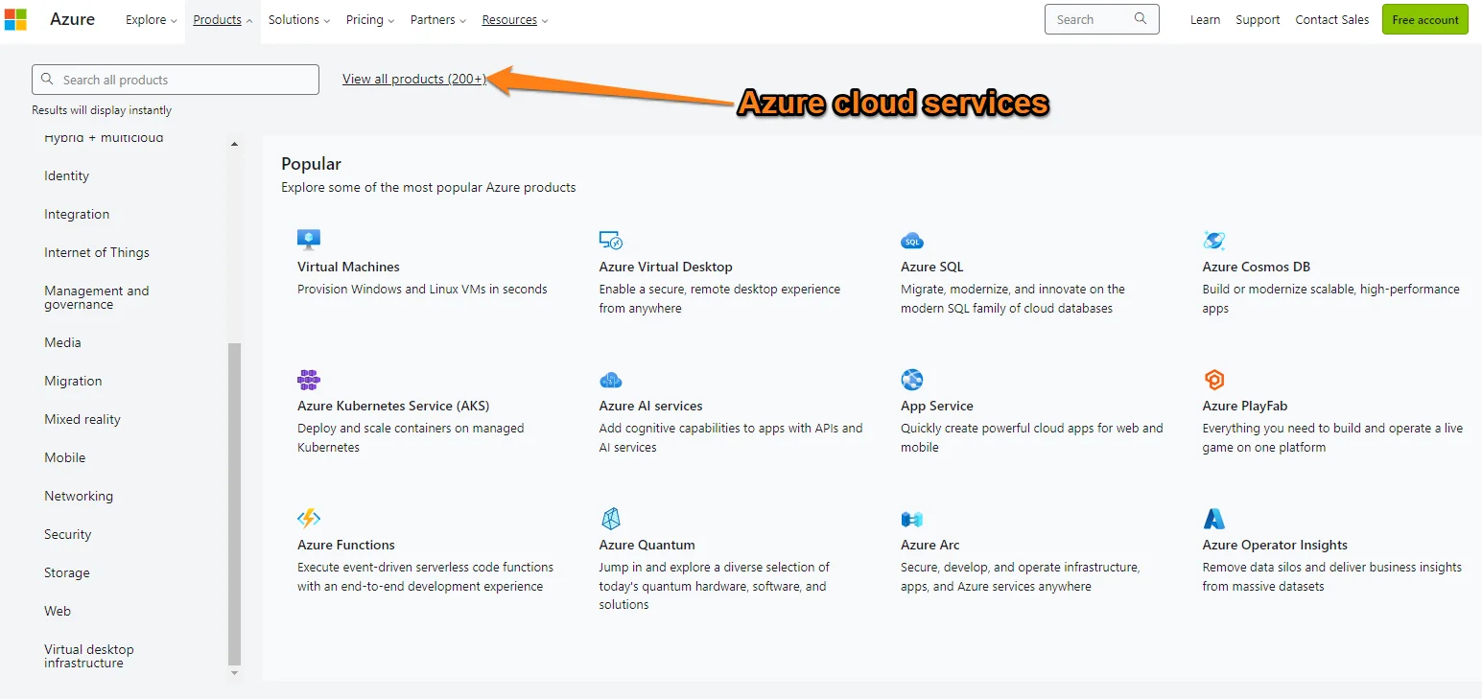
Task: Select the Media category
Action: pyautogui.click(x=62, y=342)
